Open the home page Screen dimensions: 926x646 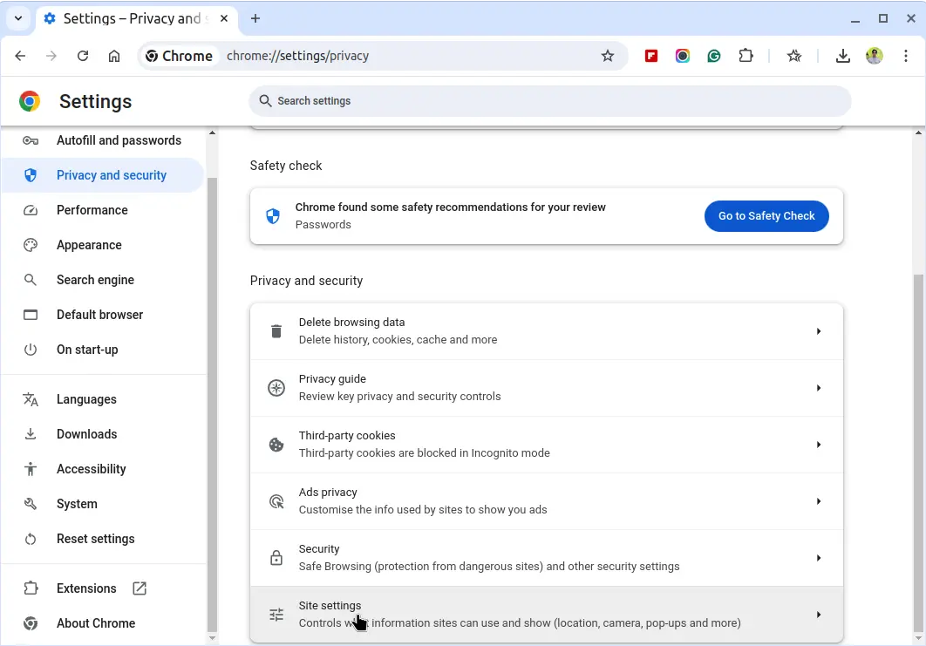click(114, 56)
